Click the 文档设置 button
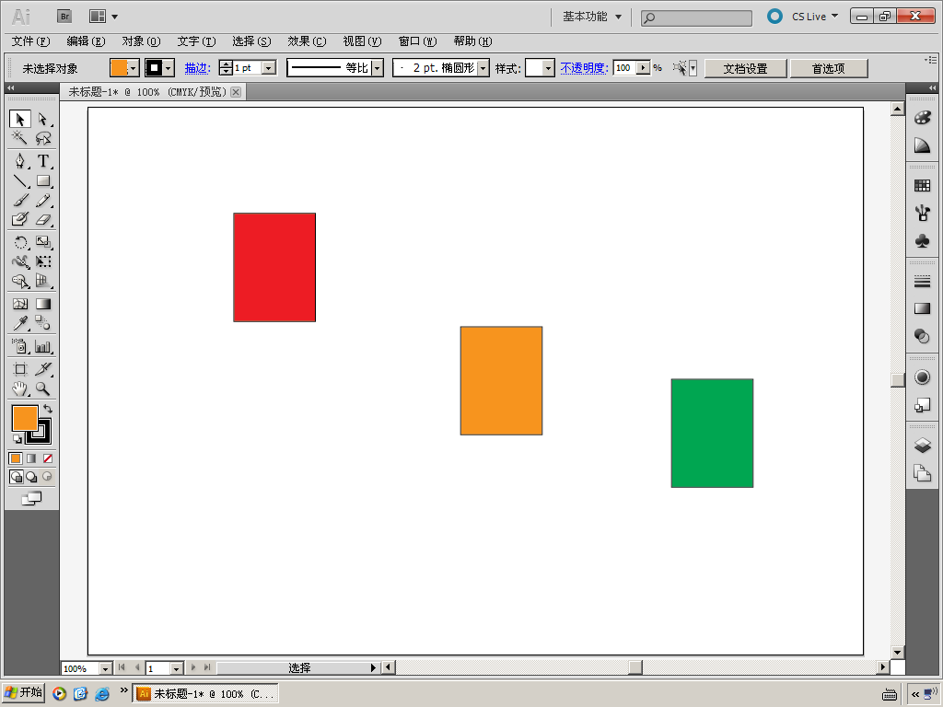Viewport: 943px width, 707px height. pyautogui.click(x=745, y=68)
